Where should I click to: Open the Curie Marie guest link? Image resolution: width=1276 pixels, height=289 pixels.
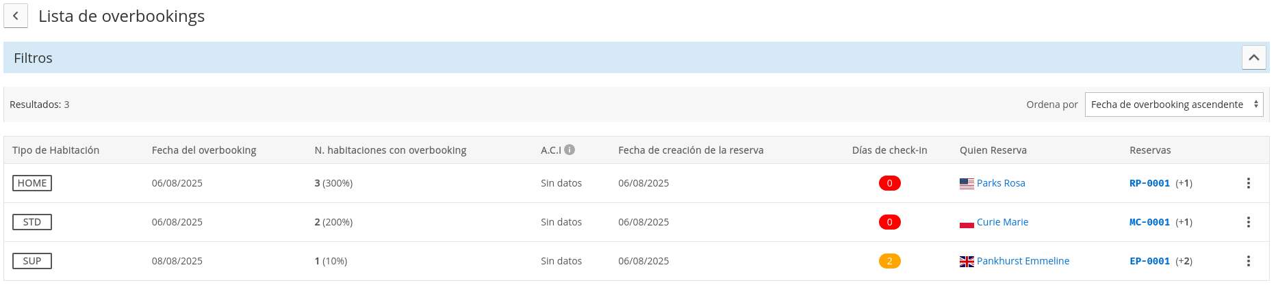coord(1002,222)
